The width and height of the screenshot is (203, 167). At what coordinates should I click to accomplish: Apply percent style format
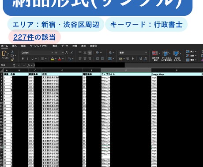pos(128,59)
